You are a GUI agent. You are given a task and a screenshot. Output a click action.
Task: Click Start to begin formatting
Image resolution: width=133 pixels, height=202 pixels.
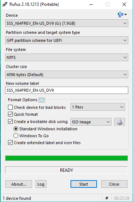[x=84, y=184]
